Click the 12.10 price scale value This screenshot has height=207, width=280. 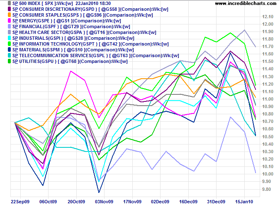click(x=268, y=17)
